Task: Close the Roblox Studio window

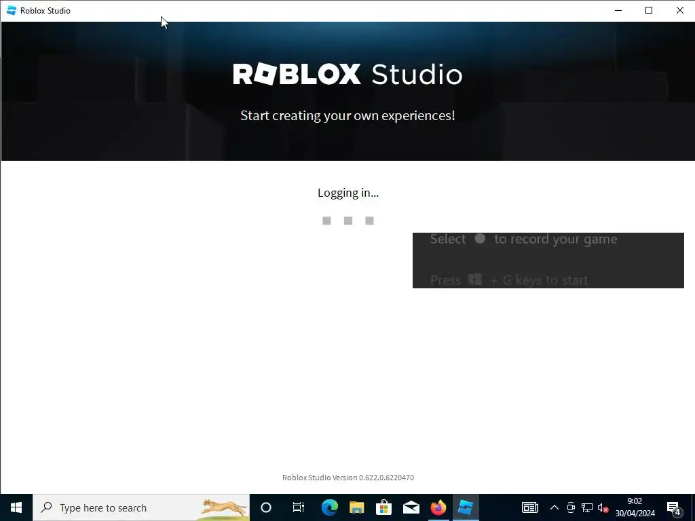Action: click(x=679, y=10)
